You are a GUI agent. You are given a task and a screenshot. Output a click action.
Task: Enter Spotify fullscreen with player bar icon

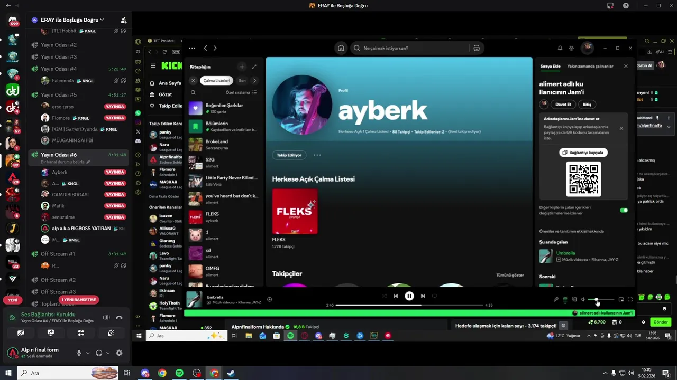coord(630,300)
